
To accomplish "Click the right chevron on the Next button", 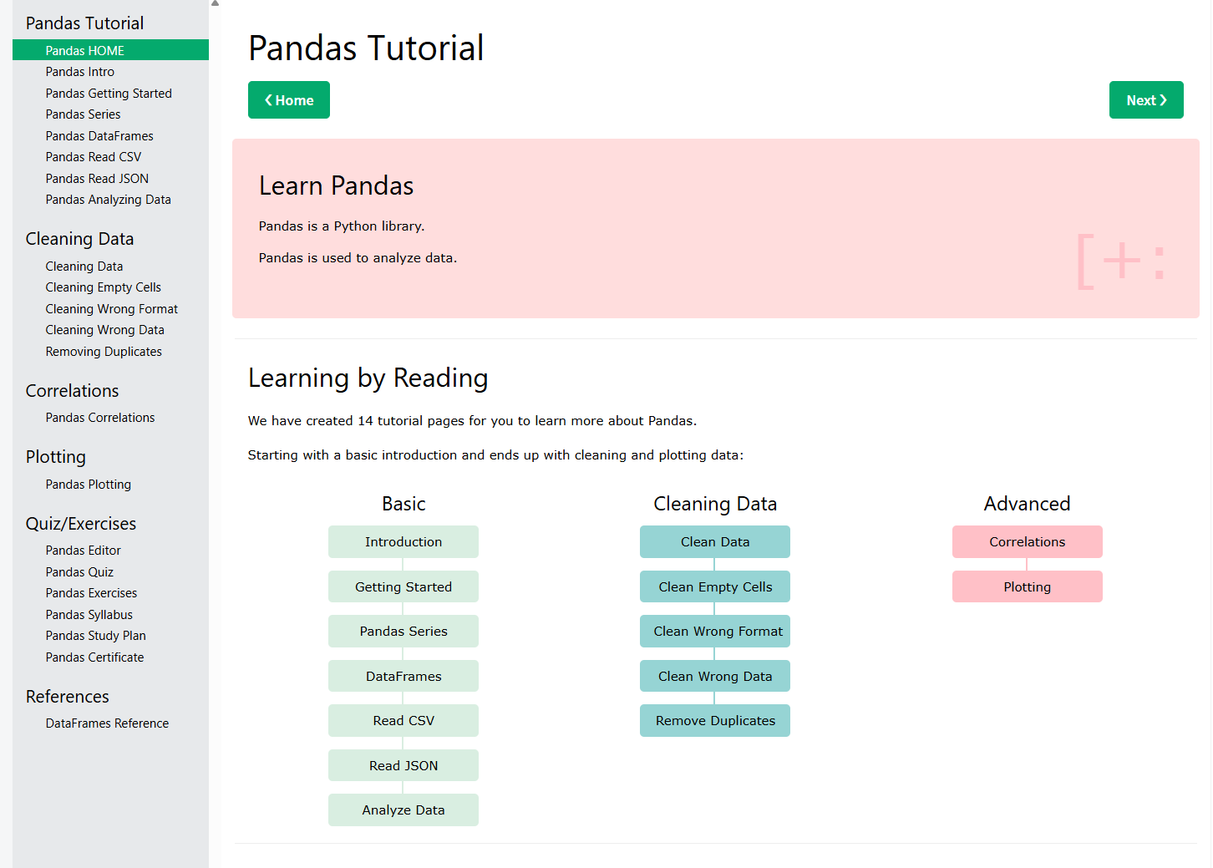I will [x=1162, y=99].
